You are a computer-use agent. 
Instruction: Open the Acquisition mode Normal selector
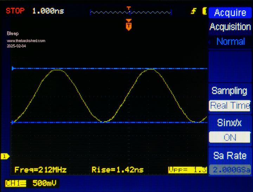pos(230,41)
